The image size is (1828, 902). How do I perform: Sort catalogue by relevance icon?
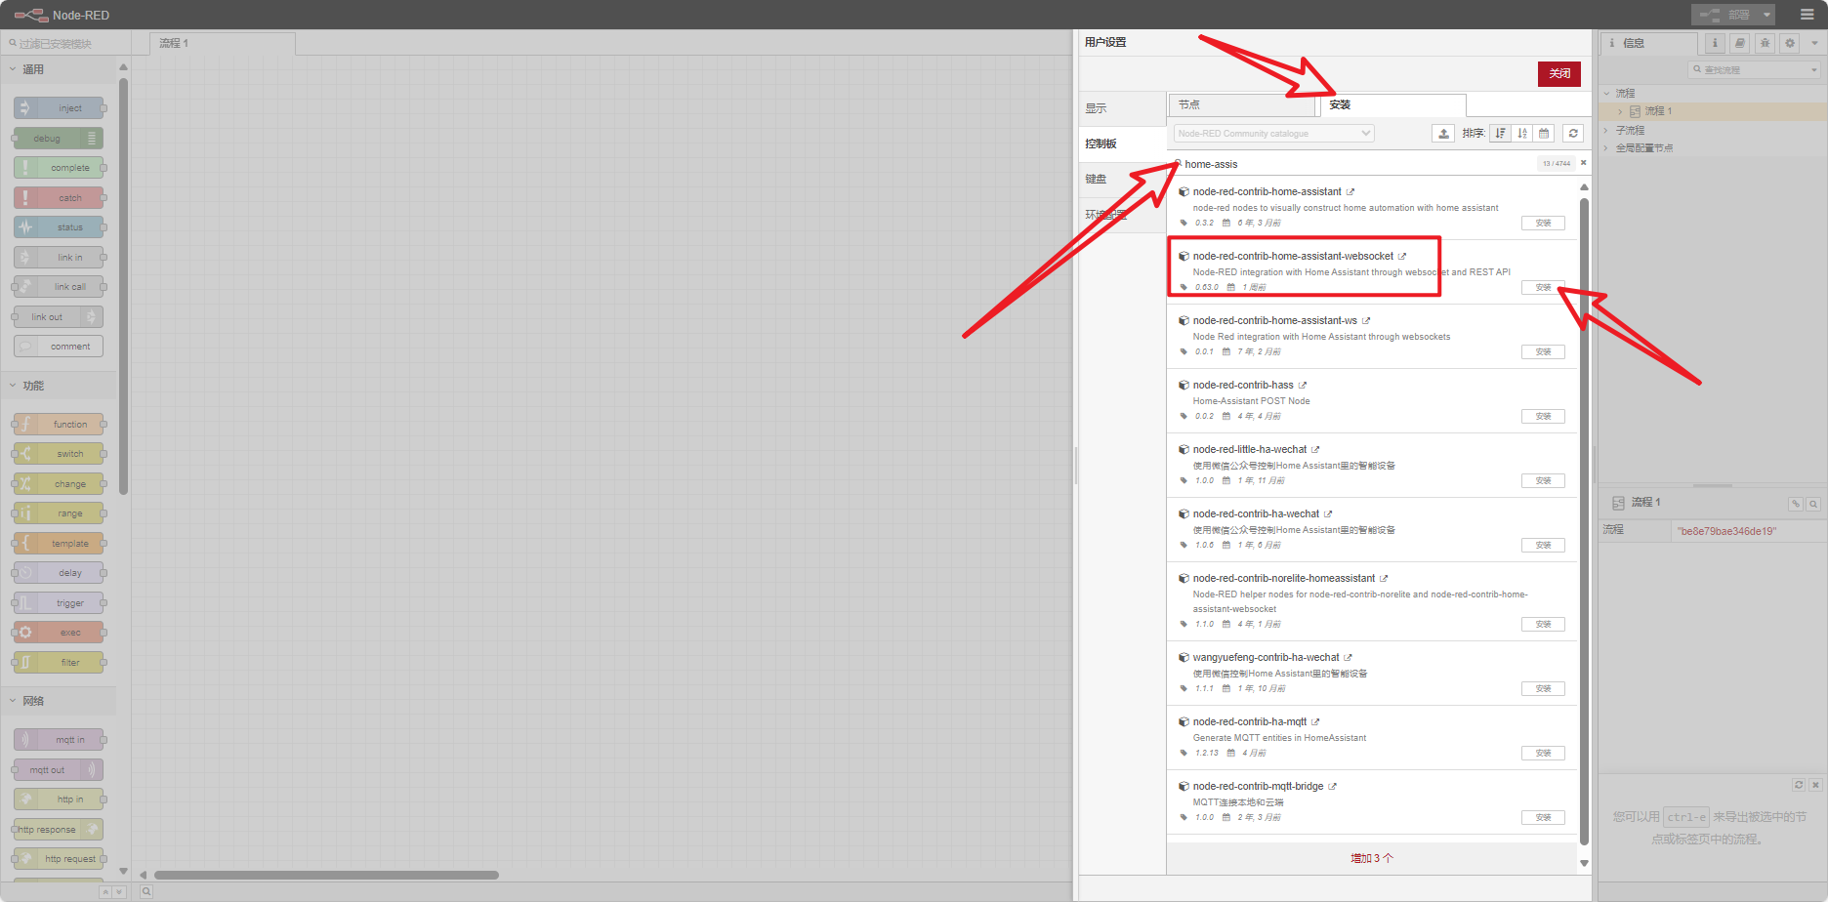tap(1501, 134)
